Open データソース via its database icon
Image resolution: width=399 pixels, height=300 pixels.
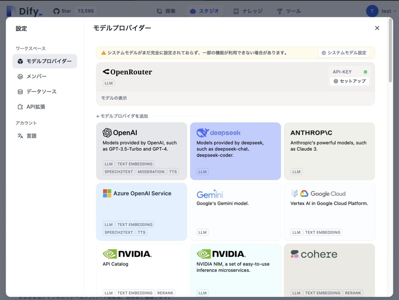(20, 91)
